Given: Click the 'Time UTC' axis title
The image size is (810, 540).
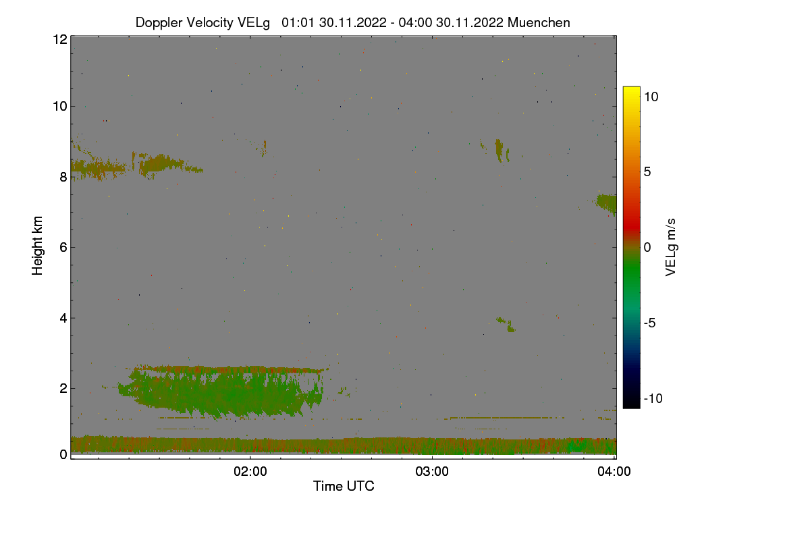Looking at the screenshot, I should pyautogui.click(x=344, y=486).
